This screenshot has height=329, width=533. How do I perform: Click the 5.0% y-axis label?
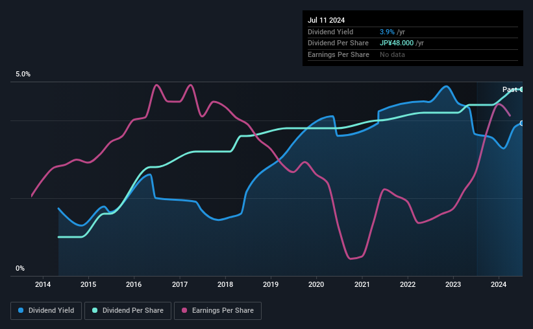click(x=23, y=74)
